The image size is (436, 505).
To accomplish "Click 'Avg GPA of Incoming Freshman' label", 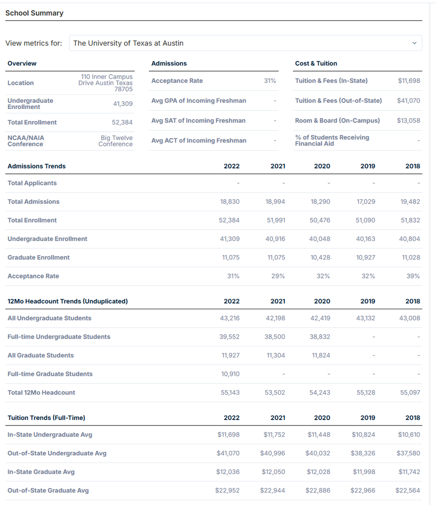I will (x=199, y=101).
